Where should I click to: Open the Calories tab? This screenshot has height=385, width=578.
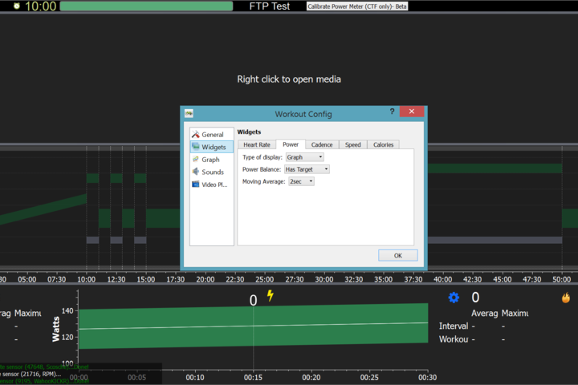(383, 145)
